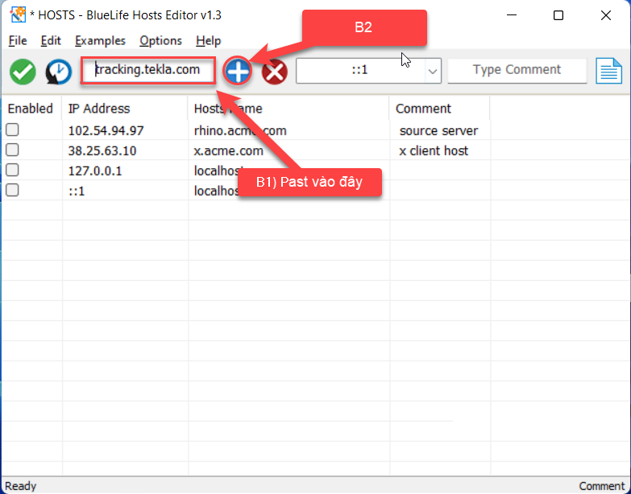Expand the IP address dropdown arrow
The image size is (631, 494).
[433, 72]
